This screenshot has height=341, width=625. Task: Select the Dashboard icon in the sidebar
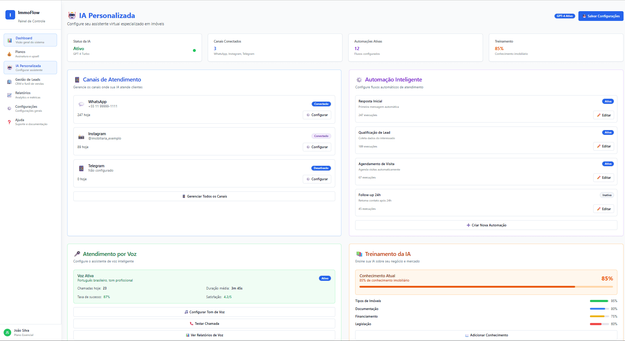point(9,40)
